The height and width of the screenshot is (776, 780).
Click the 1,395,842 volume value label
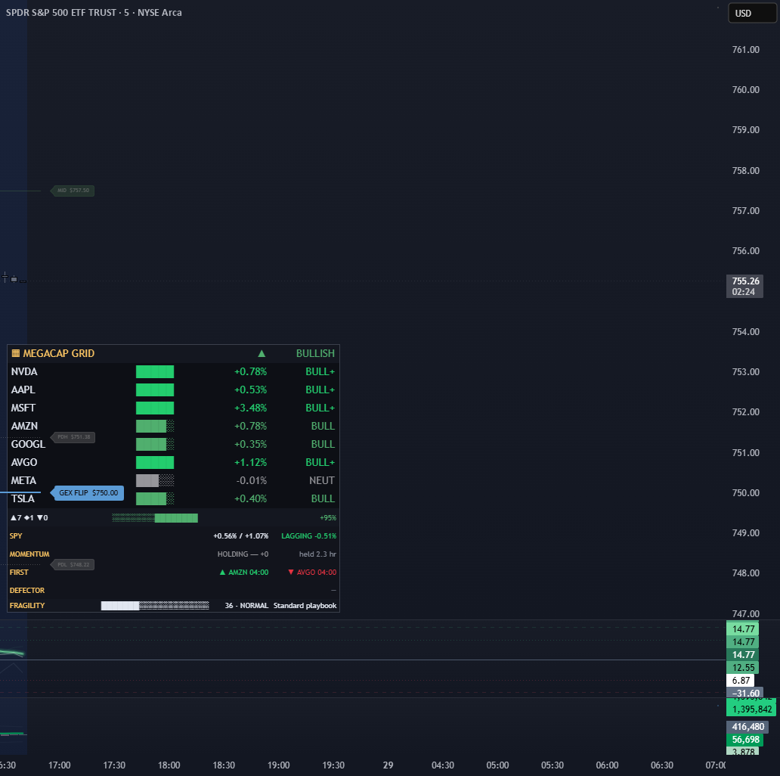[x=751, y=709]
